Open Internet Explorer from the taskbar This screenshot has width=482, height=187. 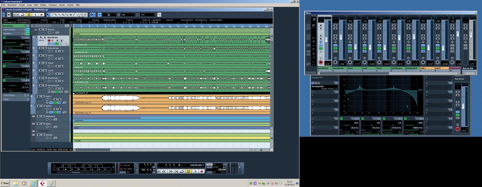click(x=33, y=183)
